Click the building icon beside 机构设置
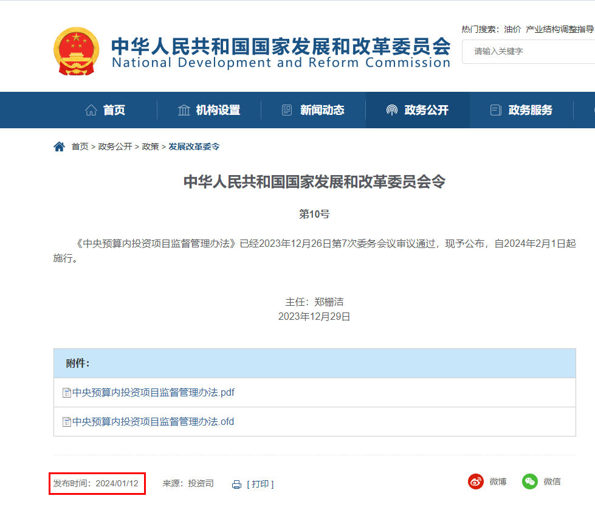595x507 pixels. click(184, 110)
